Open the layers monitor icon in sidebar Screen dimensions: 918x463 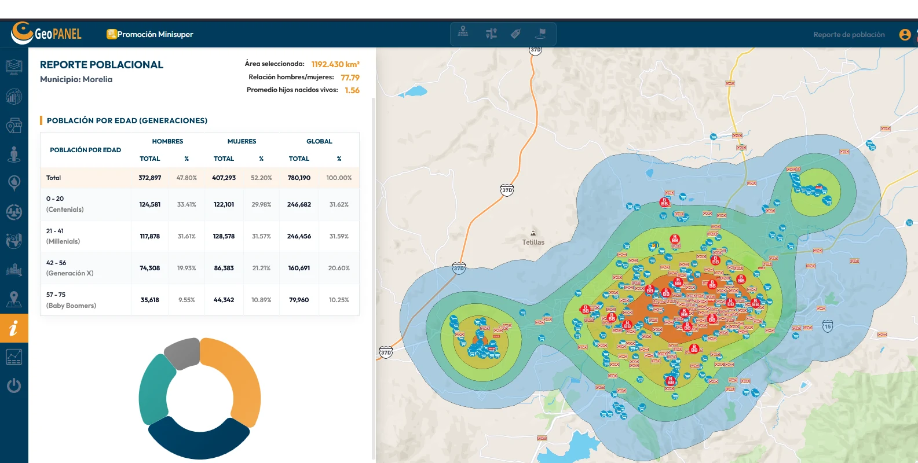click(x=14, y=67)
